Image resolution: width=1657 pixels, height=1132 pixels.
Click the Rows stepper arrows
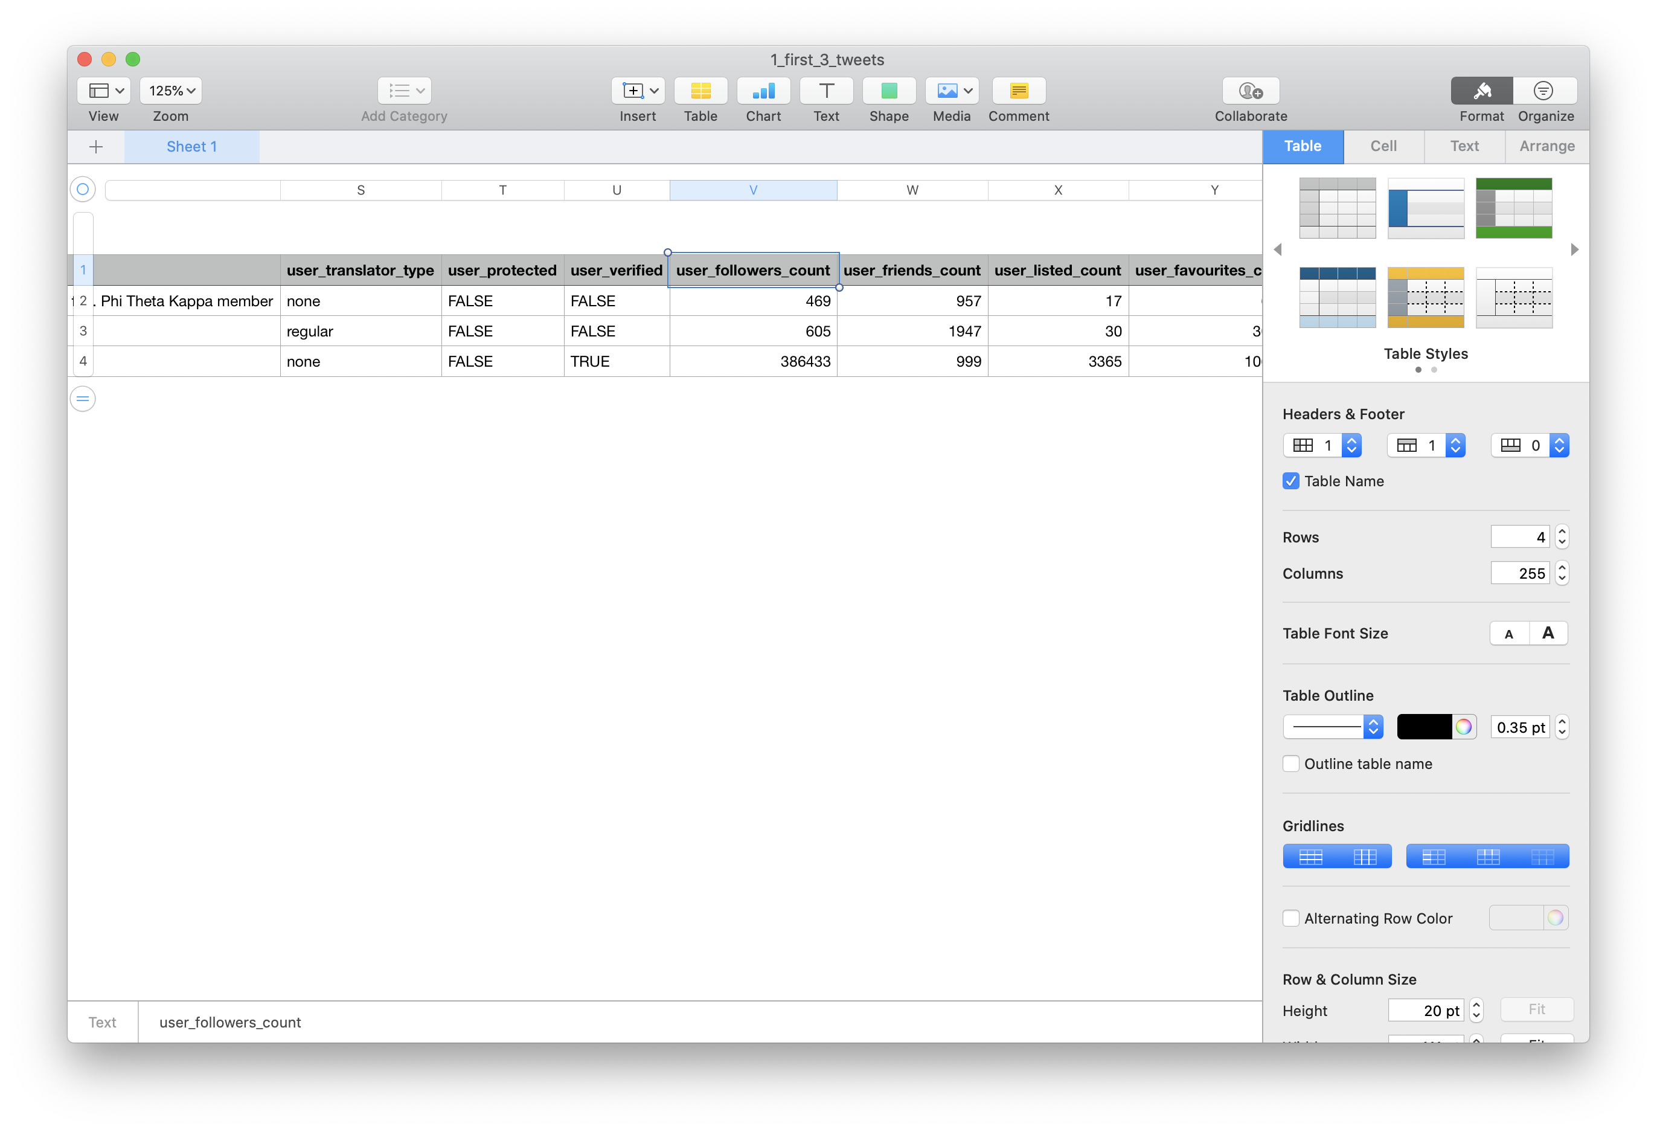1562,537
